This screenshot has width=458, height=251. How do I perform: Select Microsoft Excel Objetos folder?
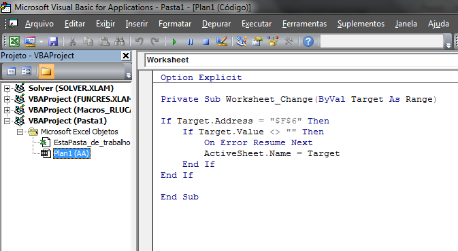79,132
